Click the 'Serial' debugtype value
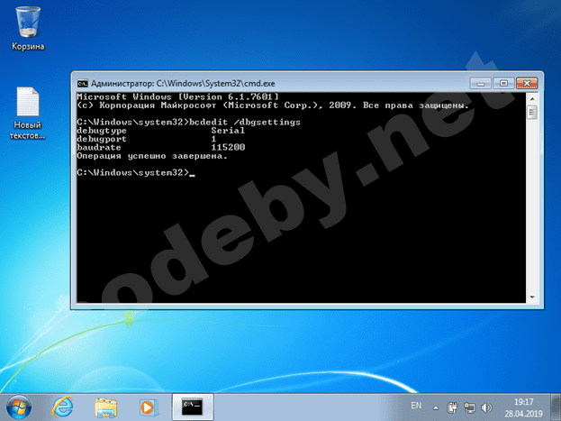Screen dimensions: 561x421 (228, 131)
